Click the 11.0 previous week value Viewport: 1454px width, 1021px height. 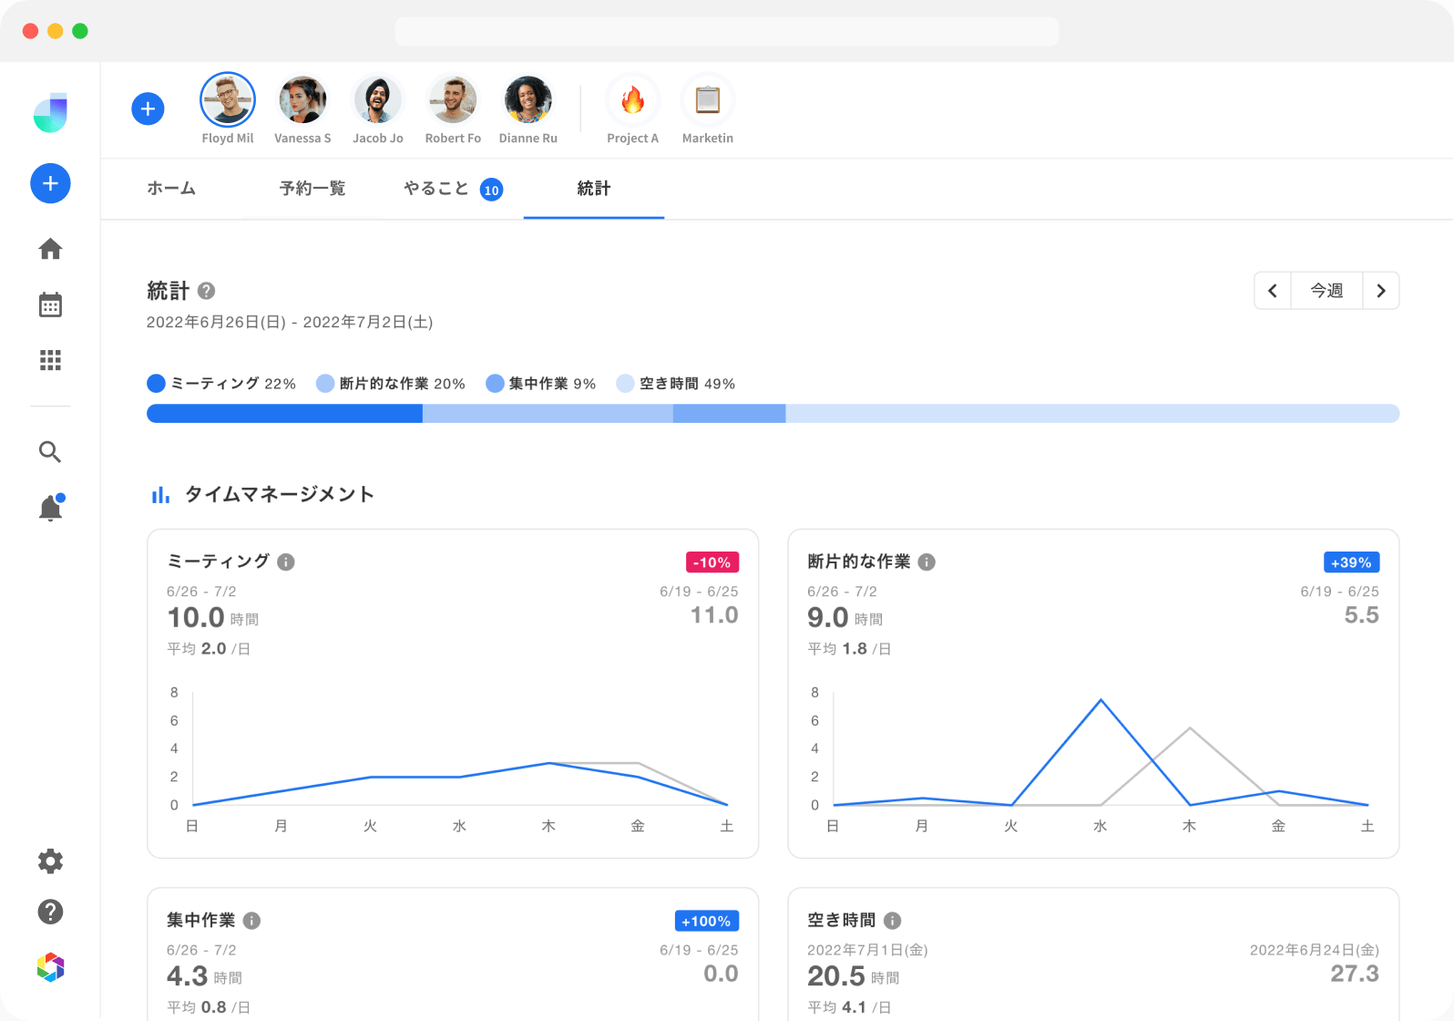pyautogui.click(x=714, y=615)
